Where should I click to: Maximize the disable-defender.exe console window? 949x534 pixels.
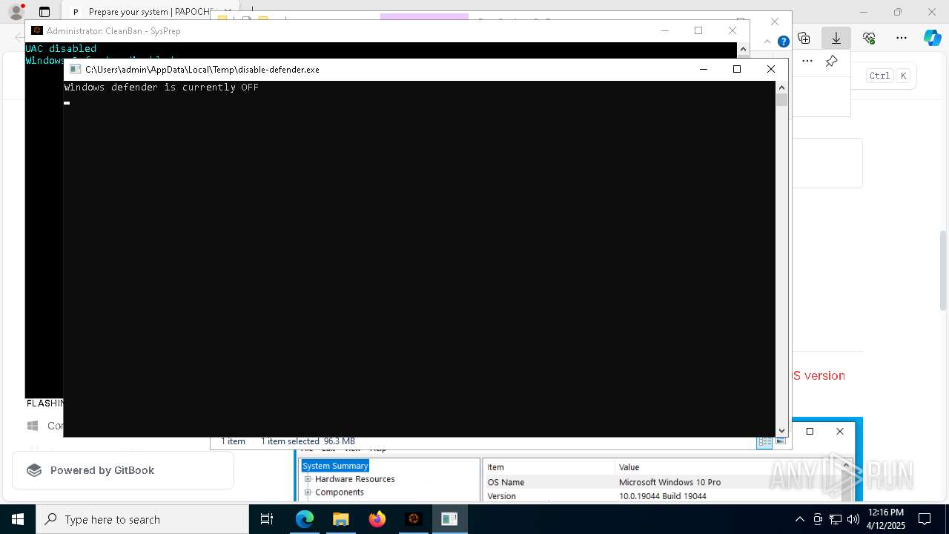[737, 69]
